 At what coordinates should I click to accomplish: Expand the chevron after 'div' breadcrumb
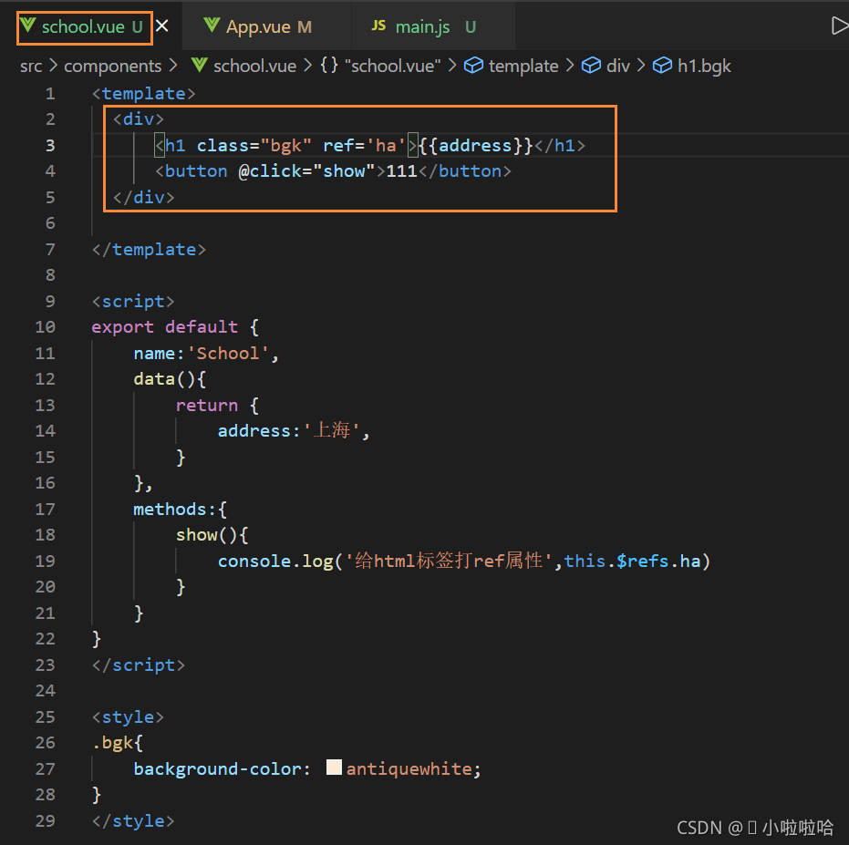641,66
